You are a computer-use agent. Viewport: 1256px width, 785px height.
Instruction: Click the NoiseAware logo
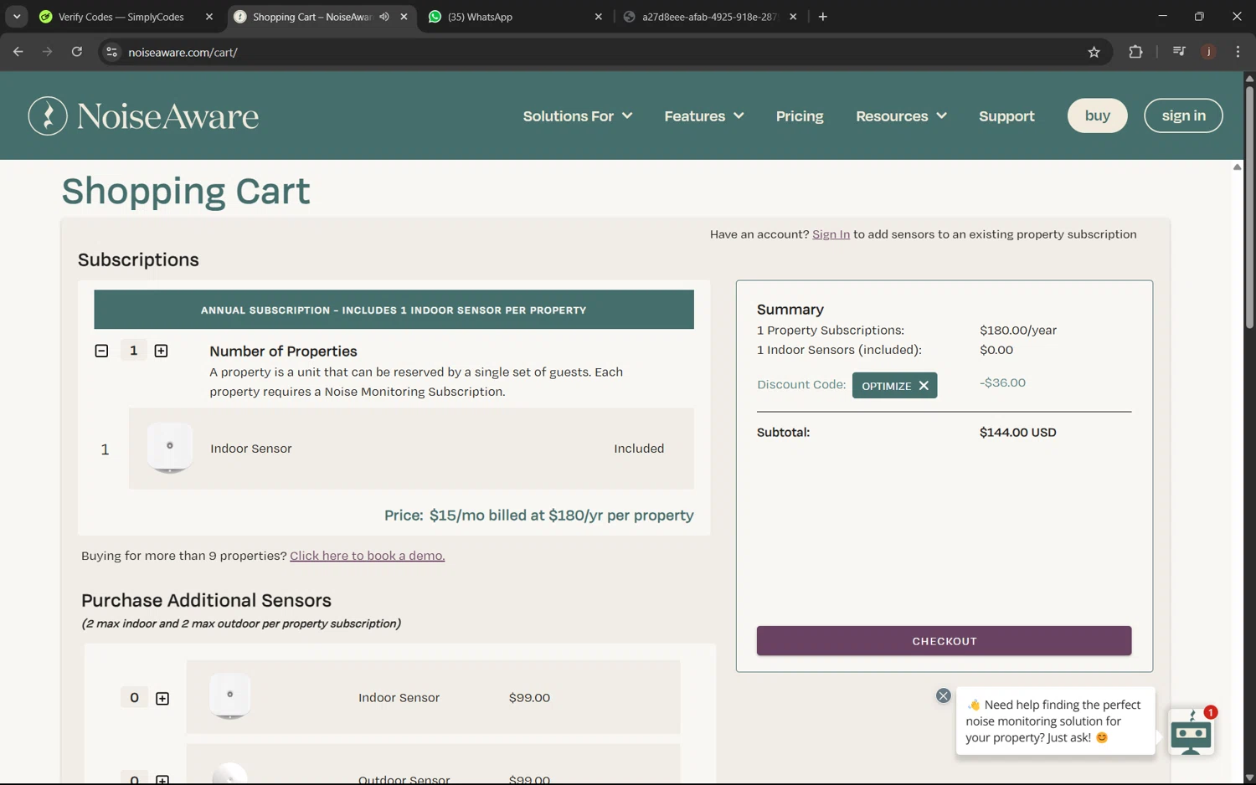pyautogui.click(x=143, y=115)
